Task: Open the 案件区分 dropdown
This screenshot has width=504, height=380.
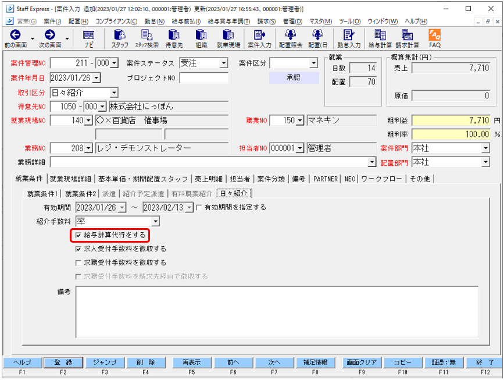Action: pos(314,63)
